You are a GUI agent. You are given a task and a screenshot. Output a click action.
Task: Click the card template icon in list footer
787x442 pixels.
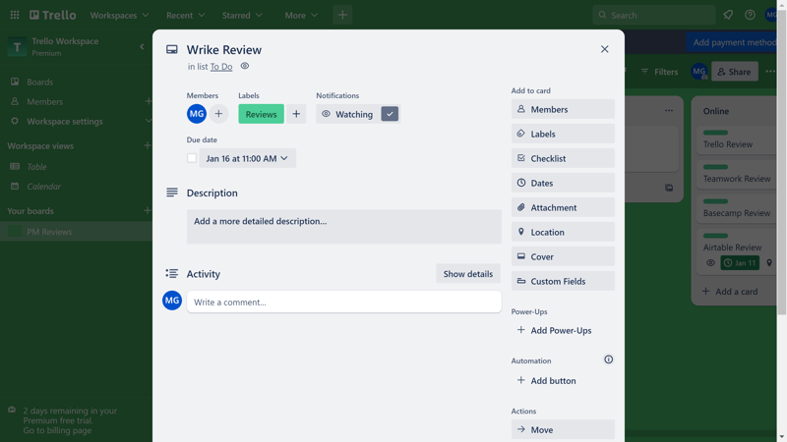(669, 188)
